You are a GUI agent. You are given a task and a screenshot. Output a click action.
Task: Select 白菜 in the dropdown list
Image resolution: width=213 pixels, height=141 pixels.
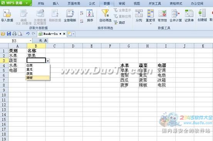38,65
